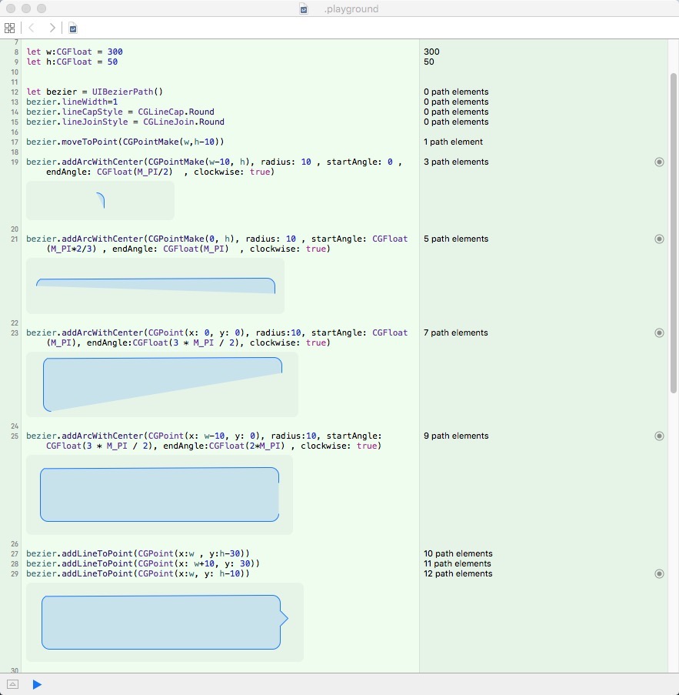Open the related items grid menu

pyautogui.click(x=9, y=28)
